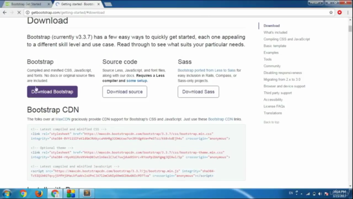353x199 pixels.
Task: Bookmark page with the star icon
Action: tap(331, 12)
